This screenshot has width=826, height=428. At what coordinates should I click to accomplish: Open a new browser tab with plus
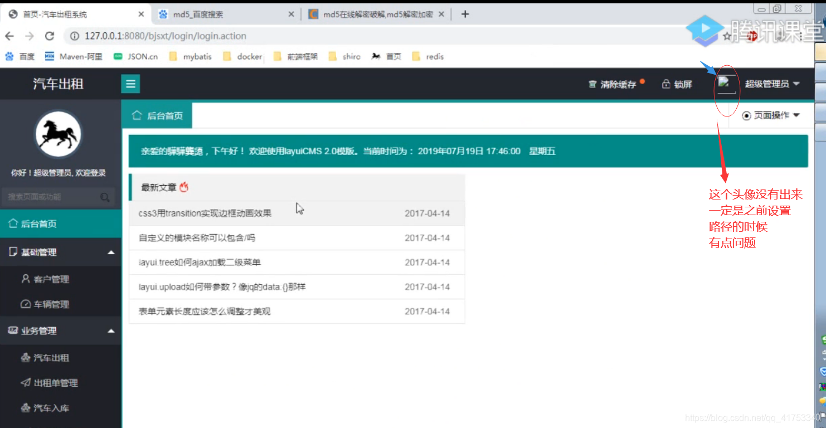click(x=465, y=14)
